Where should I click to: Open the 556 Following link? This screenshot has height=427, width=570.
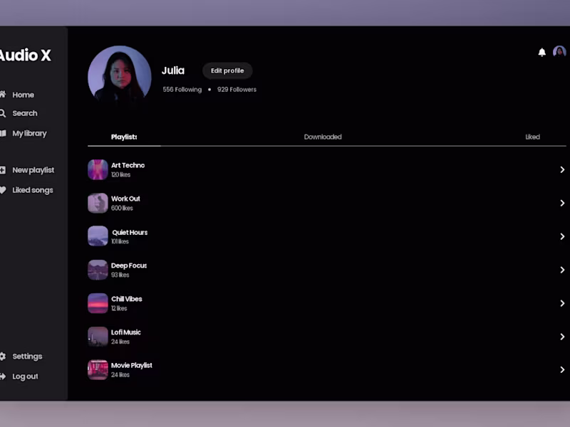point(182,90)
